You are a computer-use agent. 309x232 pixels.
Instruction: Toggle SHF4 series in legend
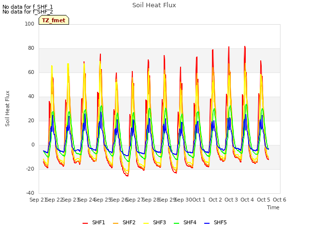(x=185, y=222)
